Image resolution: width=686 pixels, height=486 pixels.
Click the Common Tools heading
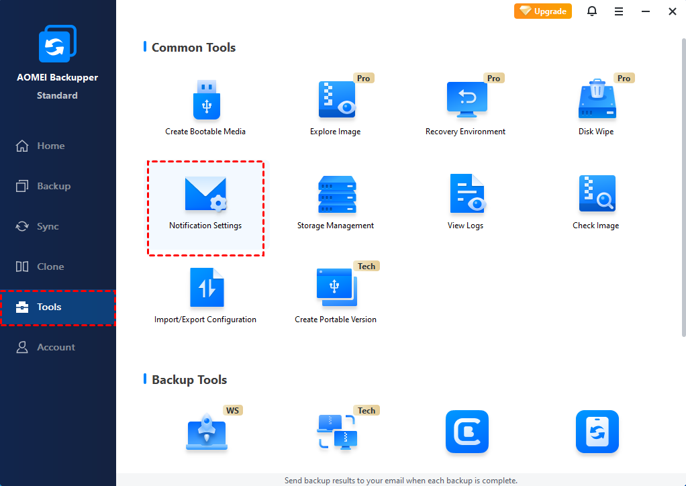point(193,47)
